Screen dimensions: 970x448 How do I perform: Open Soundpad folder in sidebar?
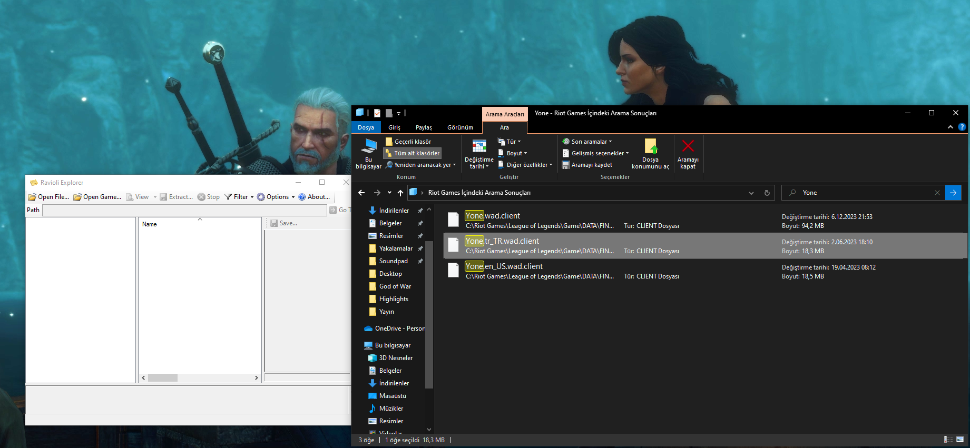(394, 261)
